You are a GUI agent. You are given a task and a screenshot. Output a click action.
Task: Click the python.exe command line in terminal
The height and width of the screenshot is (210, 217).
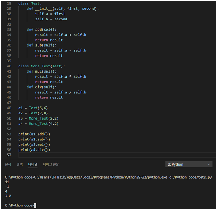[108, 178]
